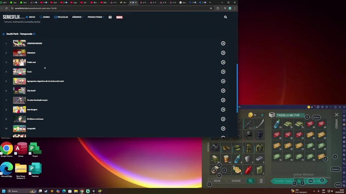Open the Barra Tareas Windows 11 folder
This screenshot has width=346, height=194.
point(21,171)
